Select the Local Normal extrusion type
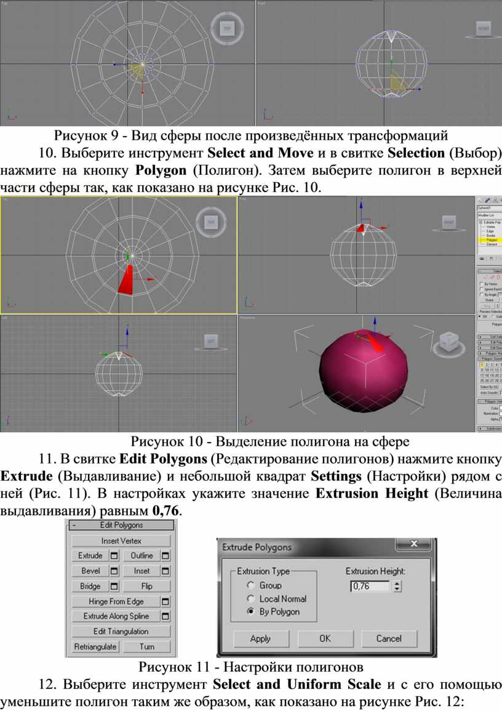 click(250, 598)
